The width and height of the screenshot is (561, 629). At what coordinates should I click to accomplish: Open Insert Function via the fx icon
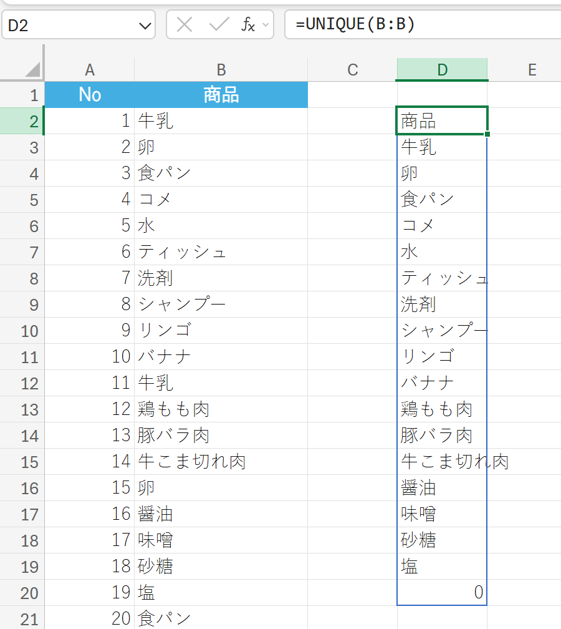click(248, 24)
